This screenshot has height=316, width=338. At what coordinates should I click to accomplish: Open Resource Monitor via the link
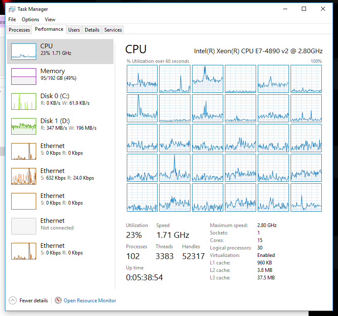89,300
